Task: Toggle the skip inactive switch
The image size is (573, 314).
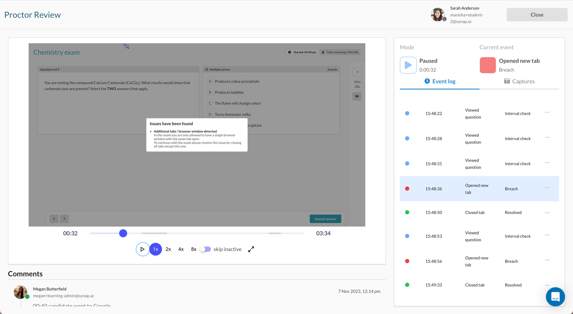Action: click(206, 249)
